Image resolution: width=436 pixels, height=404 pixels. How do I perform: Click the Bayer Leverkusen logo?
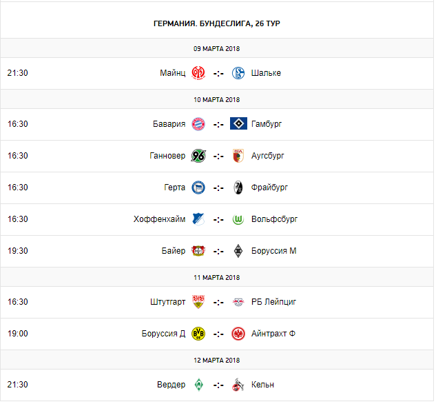198,251
